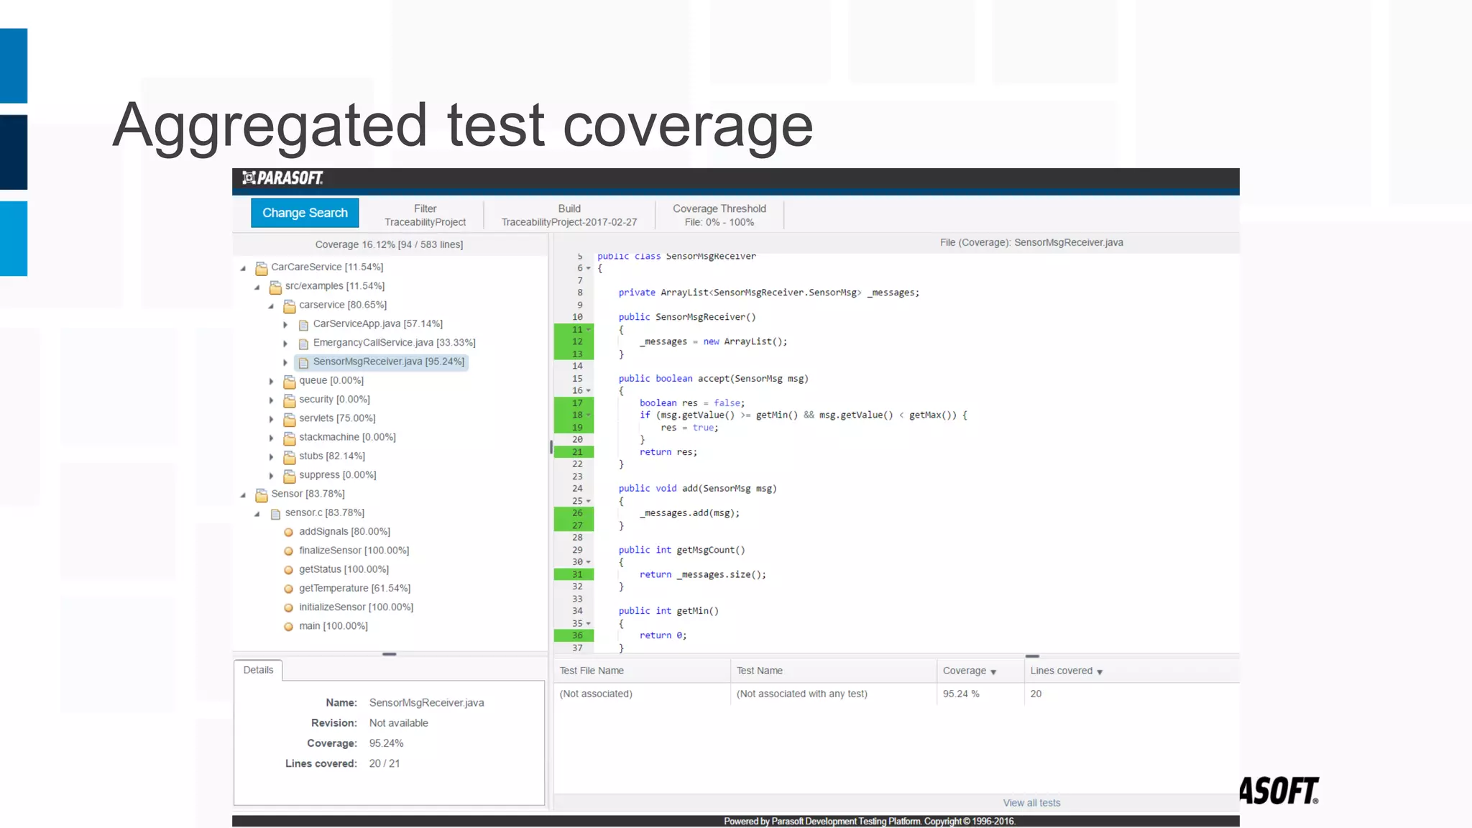Image resolution: width=1472 pixels, height=828 pixels.
Task: Expand the suppress folder node
Action: pyautogui.click(x=271, y=476)
